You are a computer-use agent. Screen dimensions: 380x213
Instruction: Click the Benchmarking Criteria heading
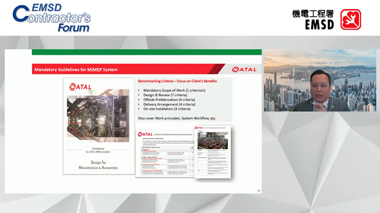pos(177,81)
